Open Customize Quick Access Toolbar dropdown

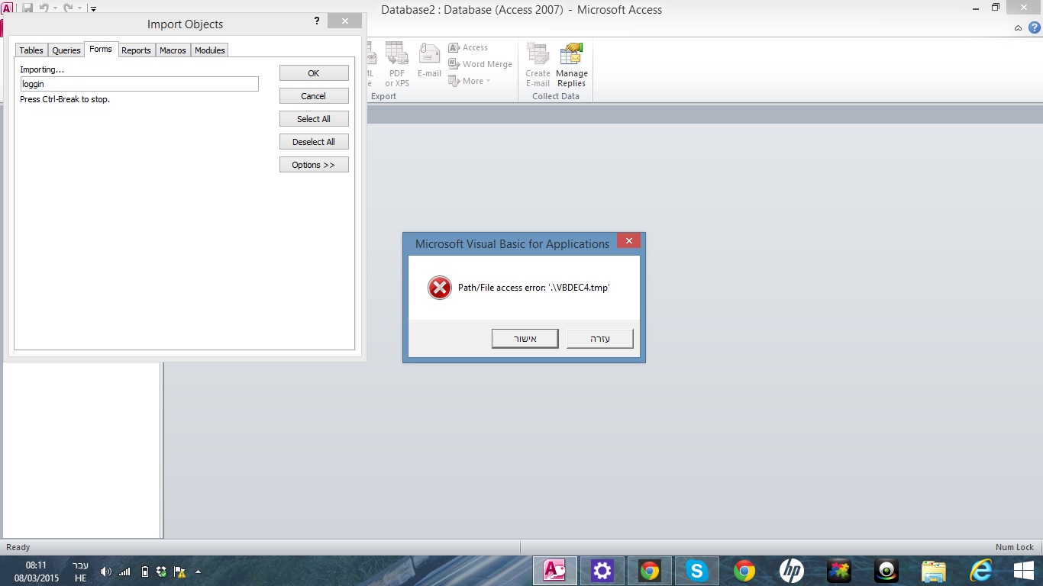click(93, 9)
